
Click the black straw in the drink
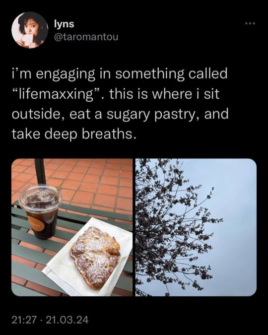[40, 172]
